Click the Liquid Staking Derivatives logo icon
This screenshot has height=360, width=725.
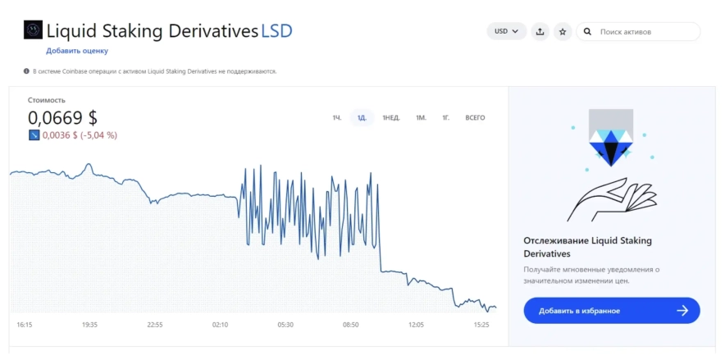pos(33,30)
